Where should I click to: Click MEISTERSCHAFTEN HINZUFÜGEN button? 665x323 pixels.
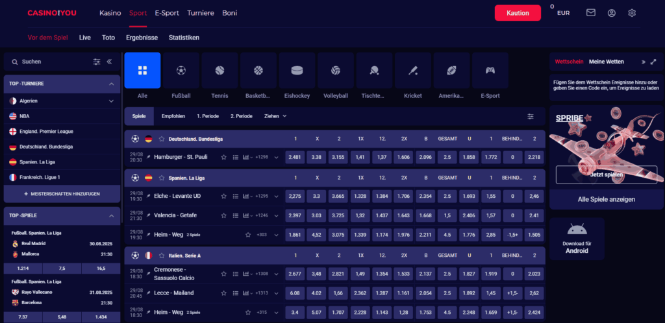click(x=62, y=193)
